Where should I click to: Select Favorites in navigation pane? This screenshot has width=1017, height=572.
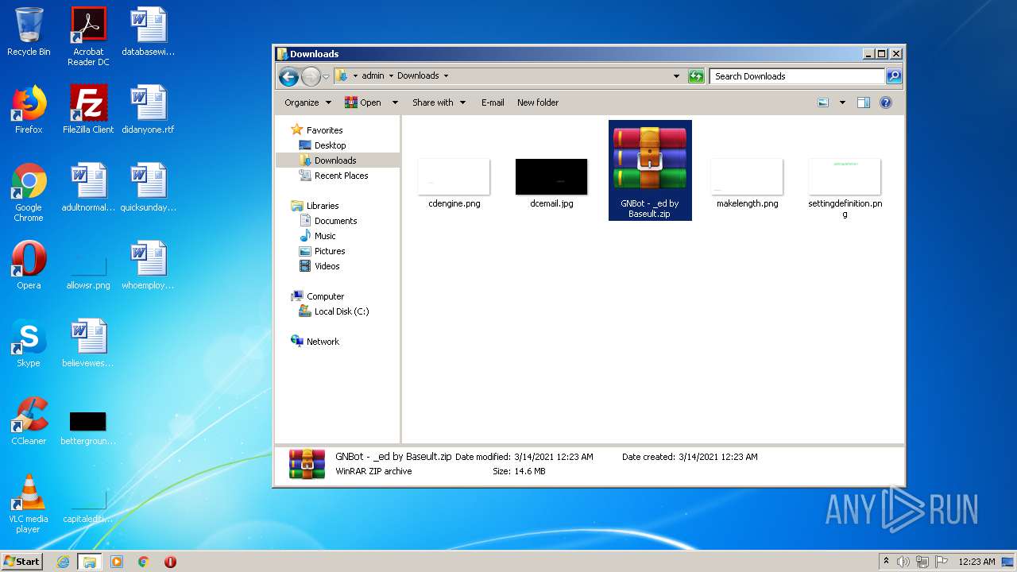[x=317, y=130]
